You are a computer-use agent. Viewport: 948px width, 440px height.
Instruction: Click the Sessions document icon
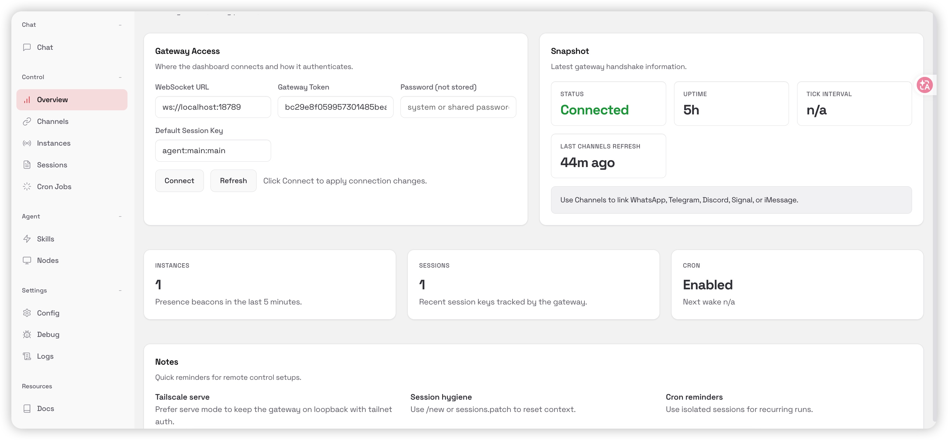click(x=27, y=165)
